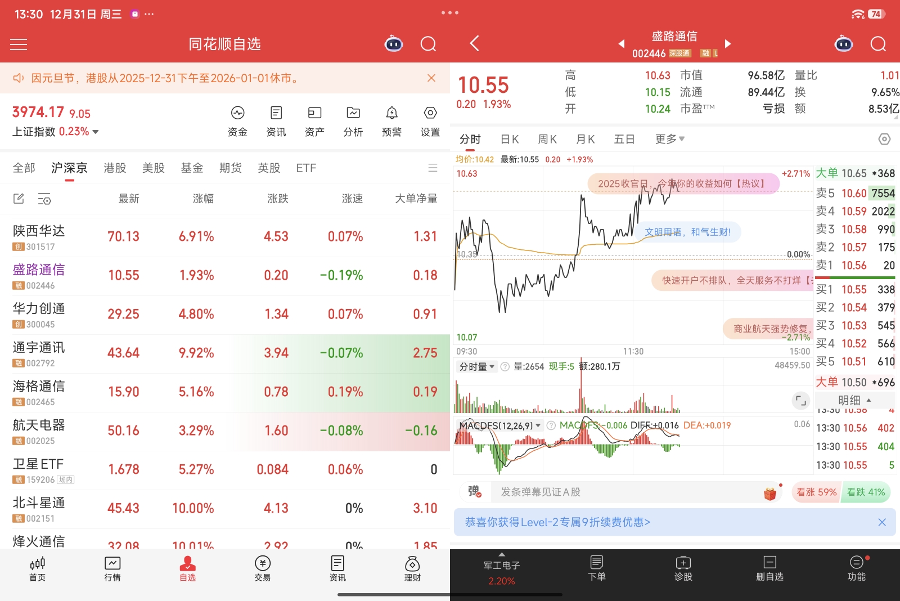The height and width of the screenshot is (601, 900).
Task: Open Level-2 9折续费优惠 promotion link
Action: point(557,522)
